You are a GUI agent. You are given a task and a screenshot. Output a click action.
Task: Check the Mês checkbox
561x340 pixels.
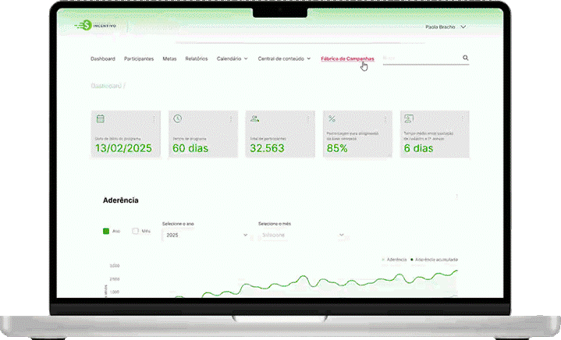pyautogui.click(x=135, y=231)
